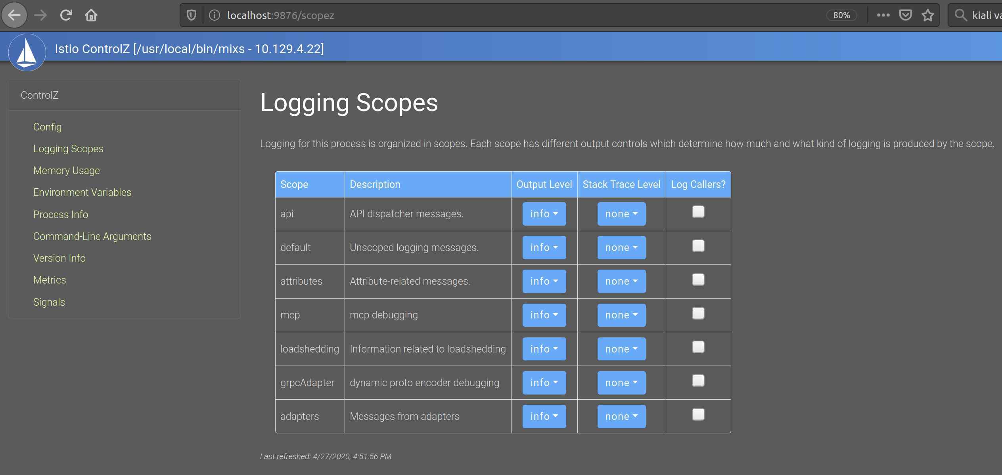Toggle Log Callers checkbox for adapters
Viewport: 1002px width, 475px height.
coord(698,414)
